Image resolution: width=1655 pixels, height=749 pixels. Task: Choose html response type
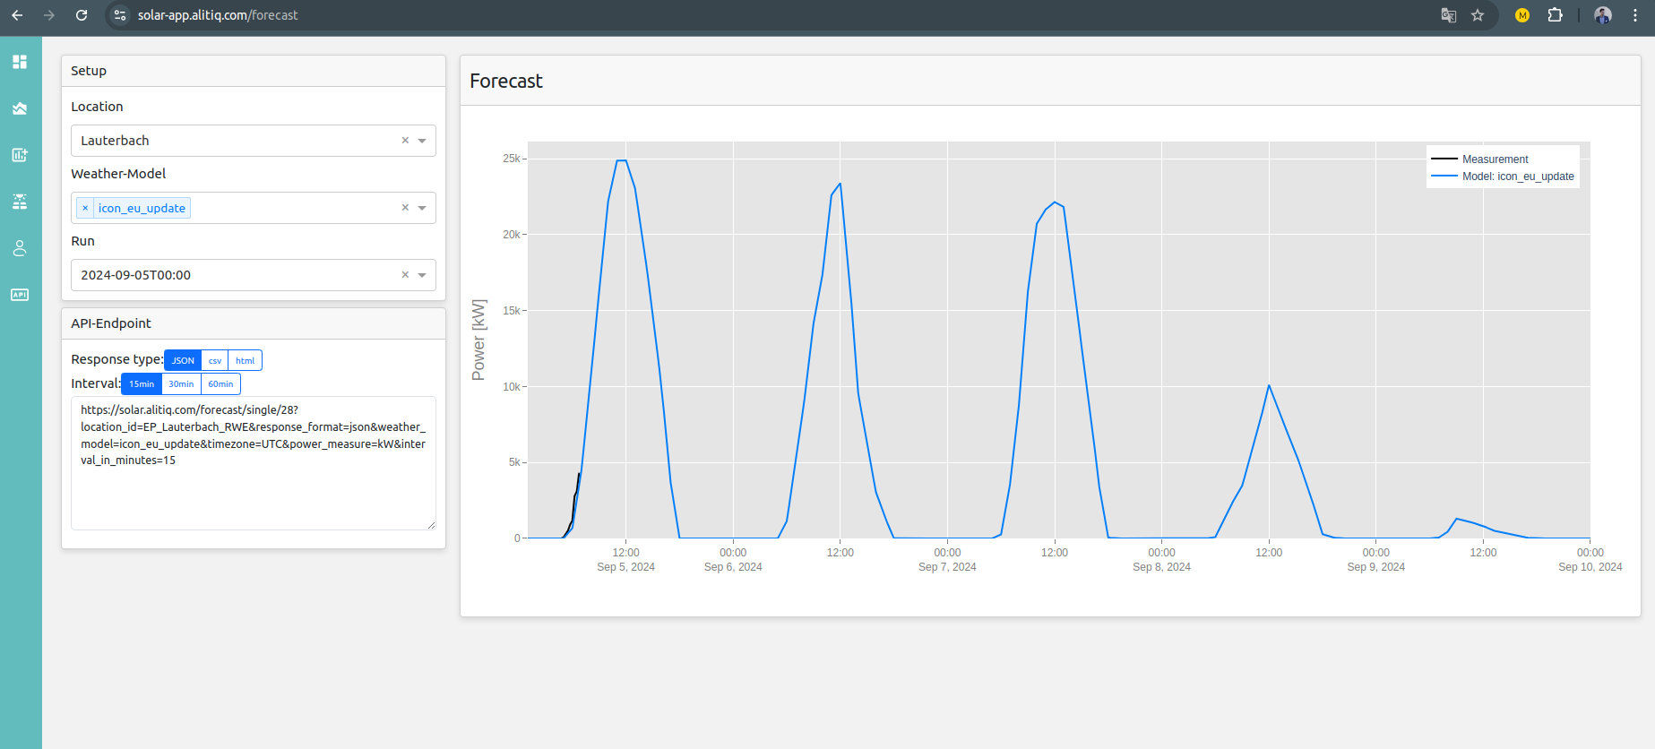click(245, 360)
